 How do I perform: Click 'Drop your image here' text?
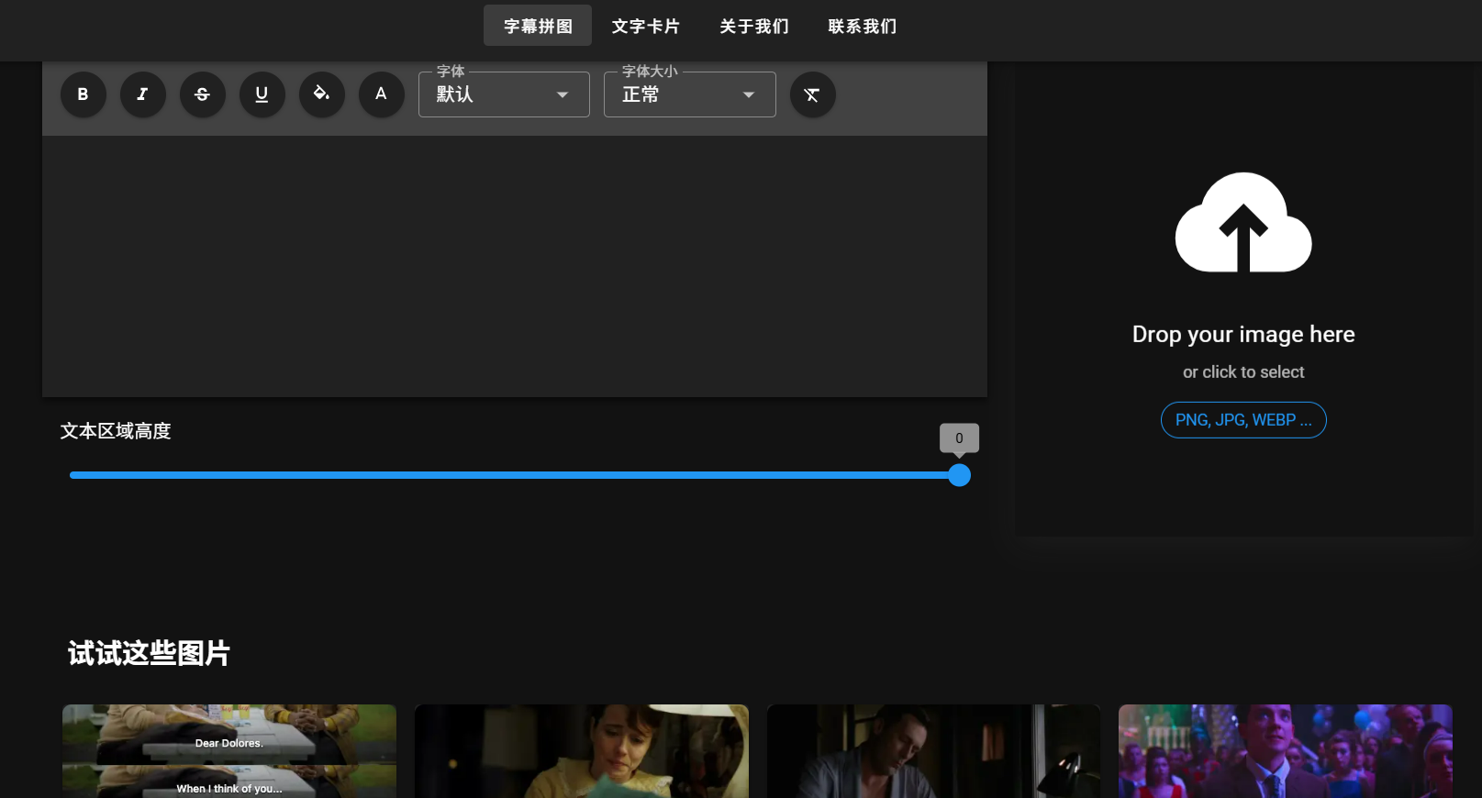[x=1243, y=334]
